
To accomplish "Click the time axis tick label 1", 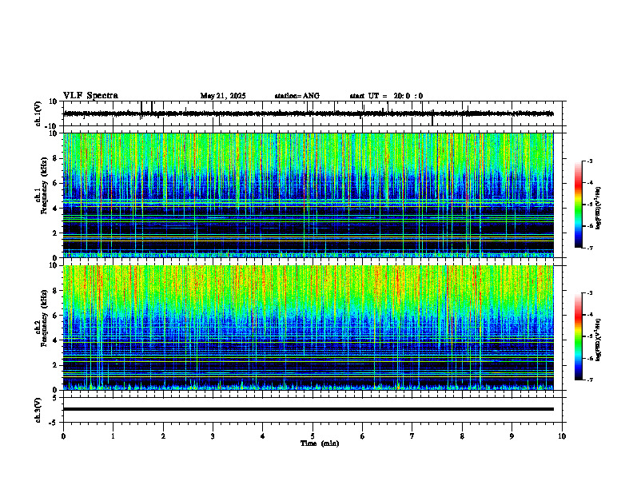I will (x=113, y=436).
